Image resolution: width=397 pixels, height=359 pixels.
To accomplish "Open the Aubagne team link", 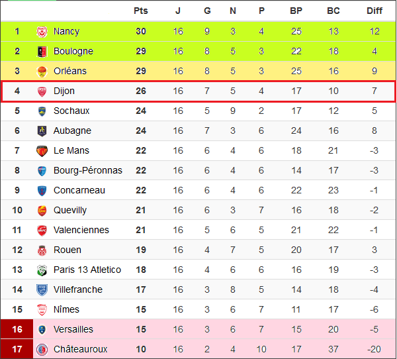I will (72, 130).
